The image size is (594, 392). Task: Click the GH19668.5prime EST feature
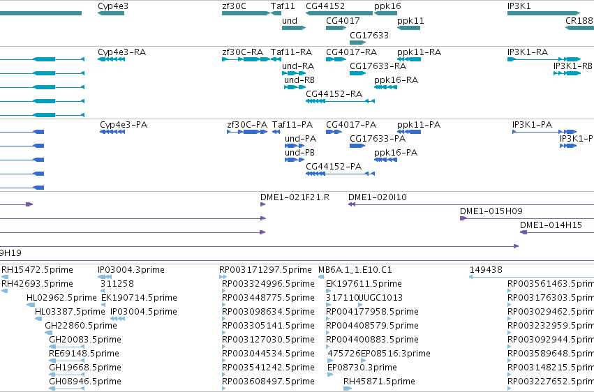[67, 375]
